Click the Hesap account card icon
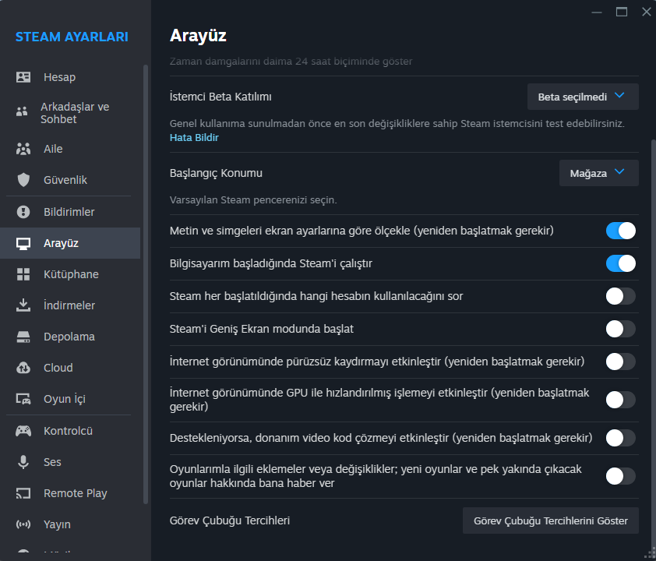This screenshot has height=561, width=656. point(23,77)
